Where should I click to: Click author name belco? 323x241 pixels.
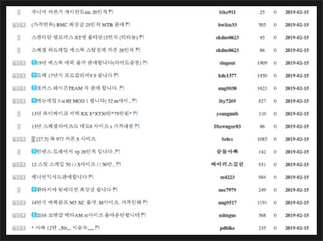click(x=227, y=139)
